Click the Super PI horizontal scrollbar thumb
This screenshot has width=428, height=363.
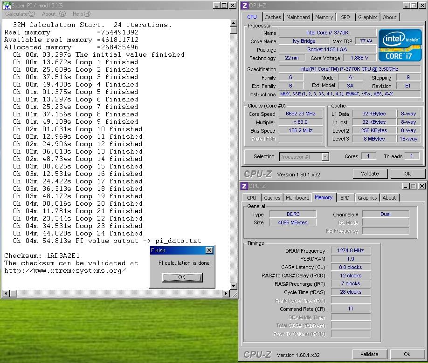click(x=14, y=294)
